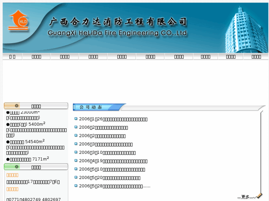
Task: Click the blue bullet beside the 2006-5-28 news item
Action: click(76, 186)
